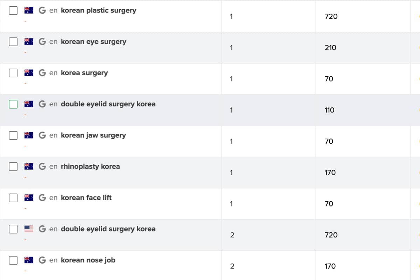Click the Google icon beside korea surgery

click(42, 73)
